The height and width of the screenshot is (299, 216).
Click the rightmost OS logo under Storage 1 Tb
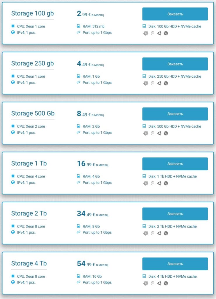166,183
